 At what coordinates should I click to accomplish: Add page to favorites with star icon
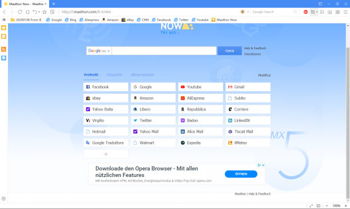tap(45, 12)
